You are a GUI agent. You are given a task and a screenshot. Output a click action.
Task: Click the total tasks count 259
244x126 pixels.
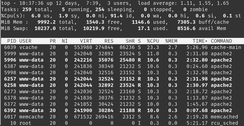click(x=27, y=10)
